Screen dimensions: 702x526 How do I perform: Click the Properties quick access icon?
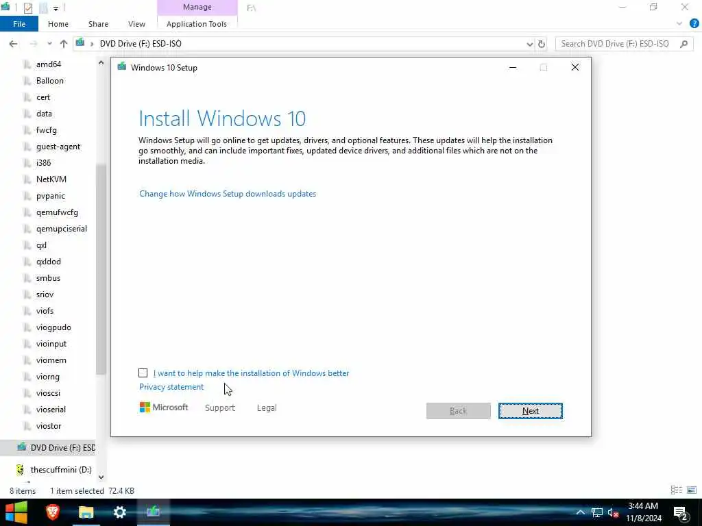pyautogui.click(x=27, y=8)
